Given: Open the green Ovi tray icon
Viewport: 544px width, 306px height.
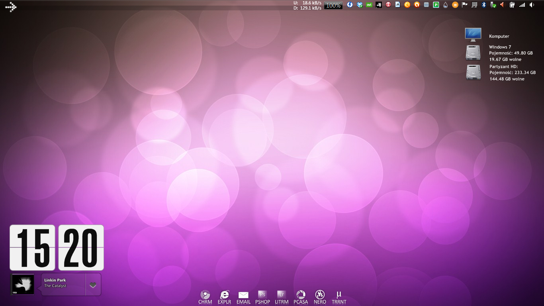Looking at the screenshot, I should click(x=369, y=5).
